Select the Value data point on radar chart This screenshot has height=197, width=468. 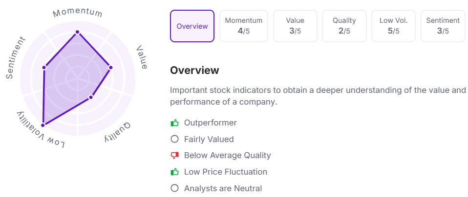pyautogui.click(x=110, y=68)
